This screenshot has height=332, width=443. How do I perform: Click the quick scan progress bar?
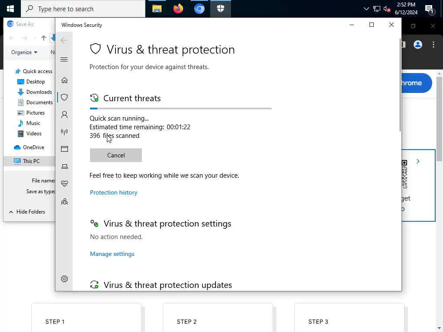pos(180,109)
